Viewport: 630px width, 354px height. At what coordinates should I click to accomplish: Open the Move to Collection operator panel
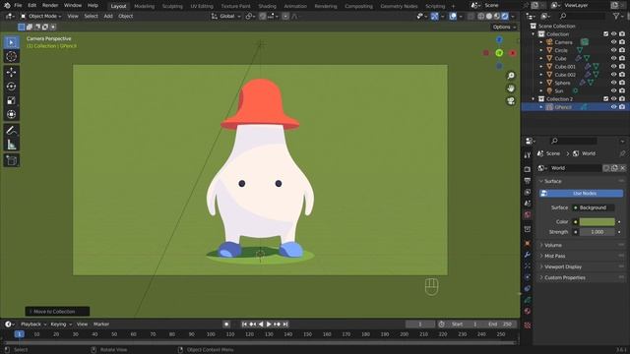[x=57, y=312]
